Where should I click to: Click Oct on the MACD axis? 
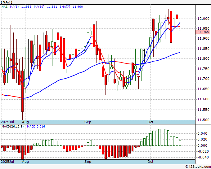pyautogui.click(x=150, y=162)
